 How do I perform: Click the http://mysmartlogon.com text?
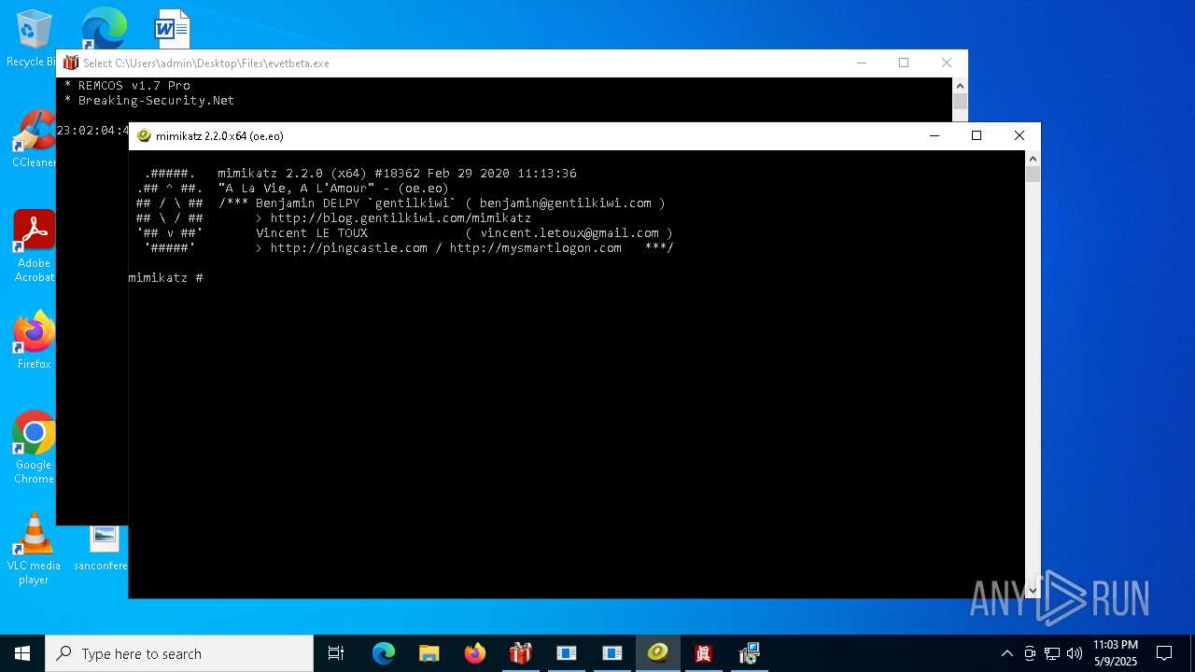point(535,247)
